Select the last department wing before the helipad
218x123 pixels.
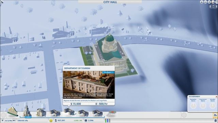tap(98, 113)
